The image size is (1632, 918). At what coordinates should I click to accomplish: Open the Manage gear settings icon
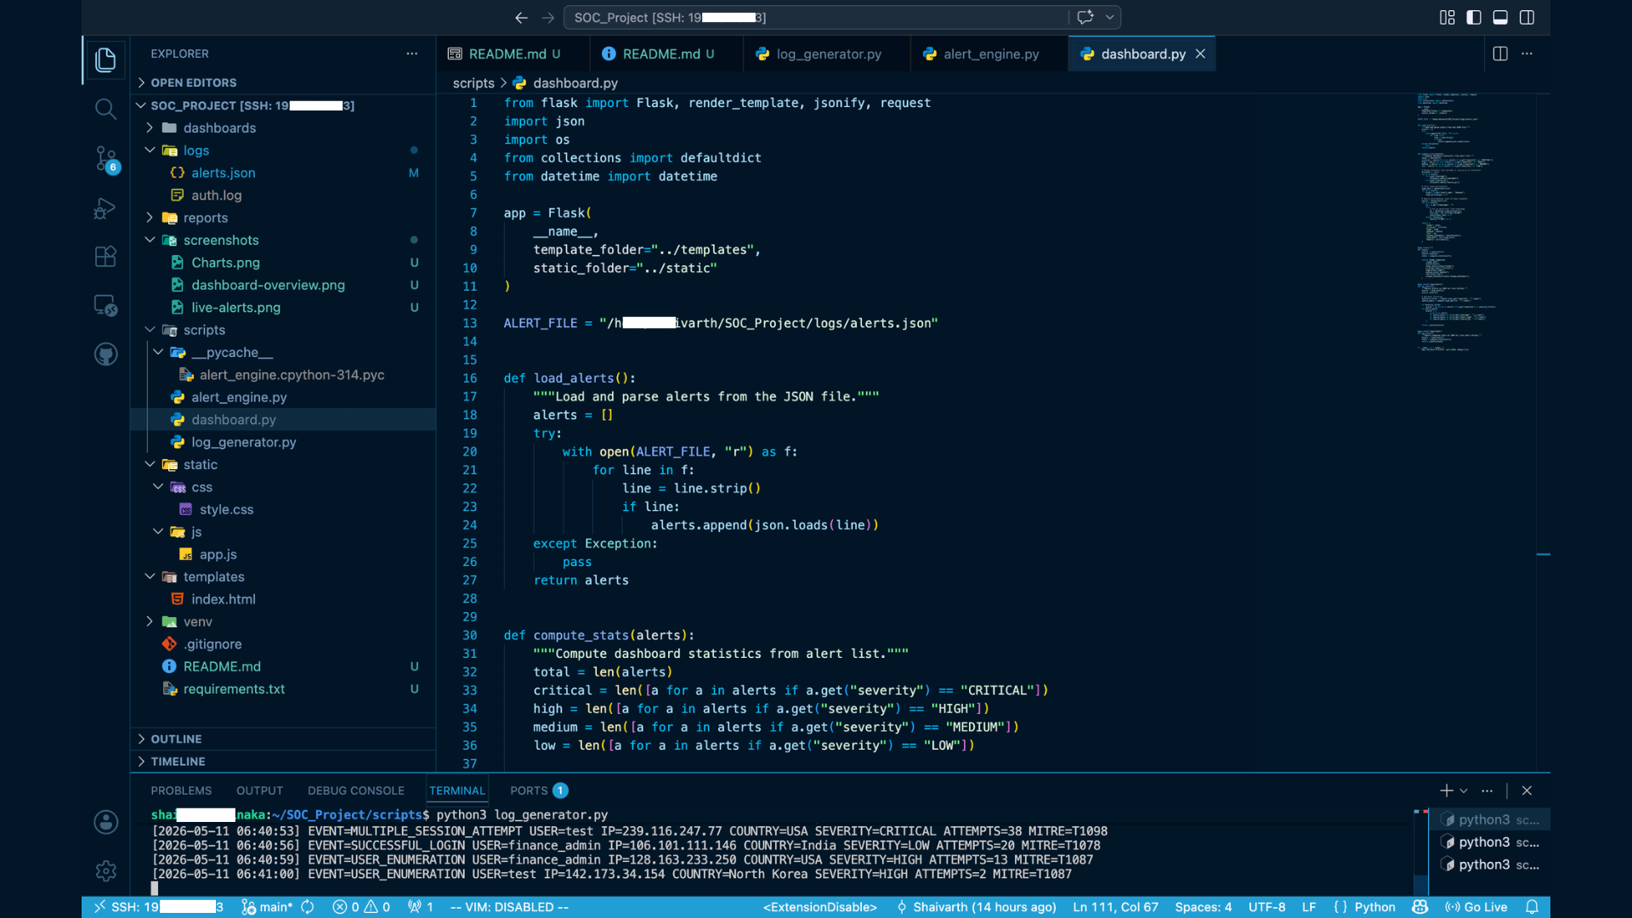point(105,870)
